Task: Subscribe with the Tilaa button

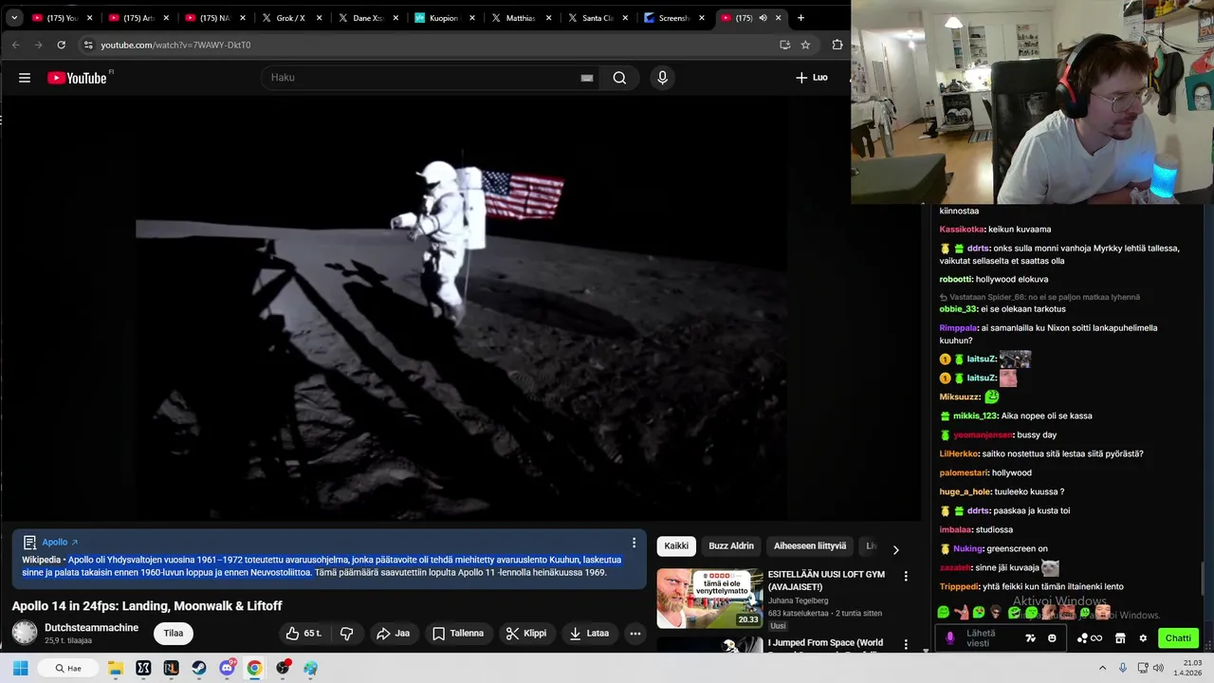Action: click(174, 634)
